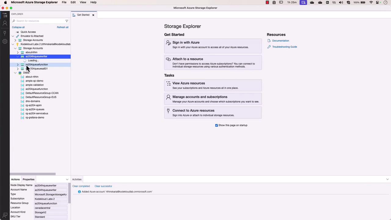Expand the az204queuesa831 storage account
Viewport: 391px width, 220px height.
[18, 69]
